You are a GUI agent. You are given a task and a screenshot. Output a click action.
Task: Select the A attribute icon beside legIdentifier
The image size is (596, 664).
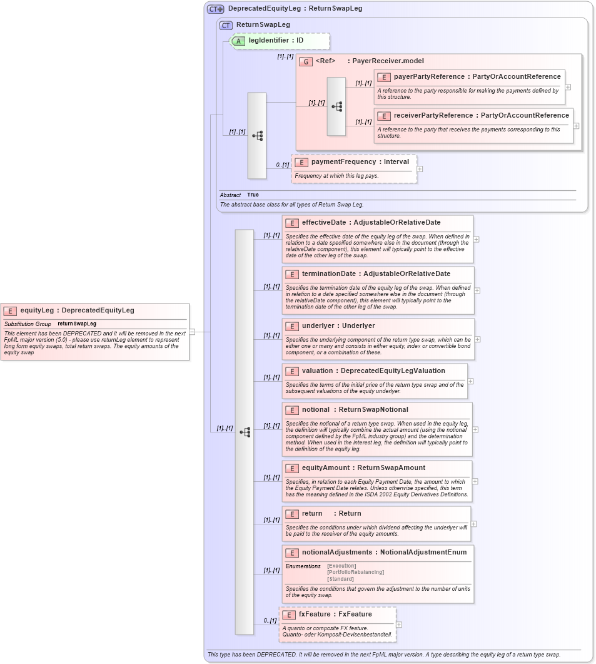[238, 41]
